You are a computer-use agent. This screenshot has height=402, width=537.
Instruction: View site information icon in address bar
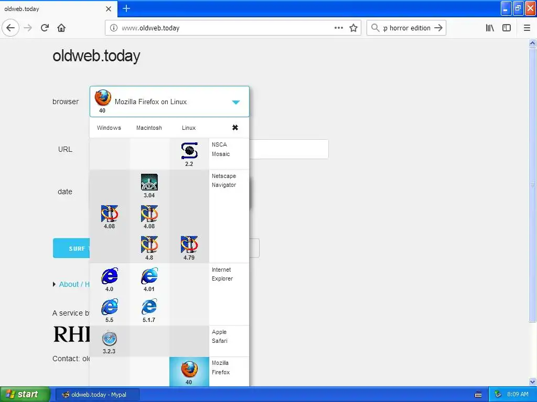click(x=114, y=28)
